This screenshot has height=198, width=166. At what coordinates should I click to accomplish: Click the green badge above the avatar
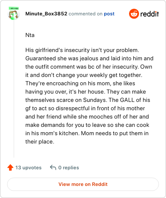coord(14,8)
